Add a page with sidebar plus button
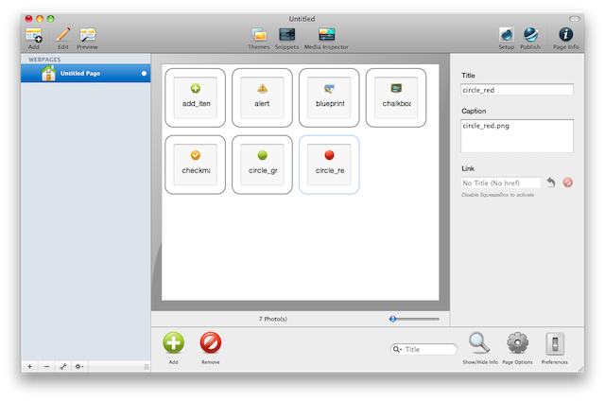The height and width of the screenshot is (401, 605). coord(30,366)
